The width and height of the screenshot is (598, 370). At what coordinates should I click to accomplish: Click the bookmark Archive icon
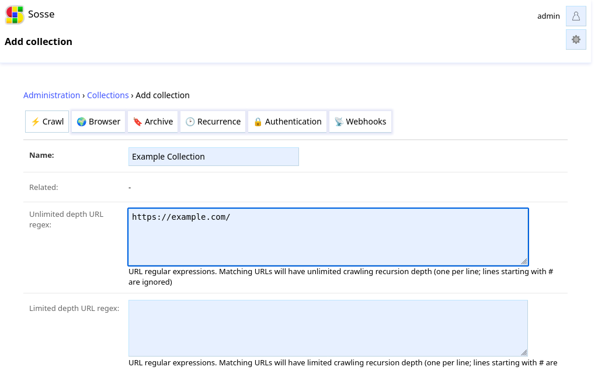tap(137, 122)
